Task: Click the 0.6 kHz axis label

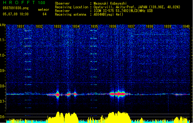Action: point(3,117)
